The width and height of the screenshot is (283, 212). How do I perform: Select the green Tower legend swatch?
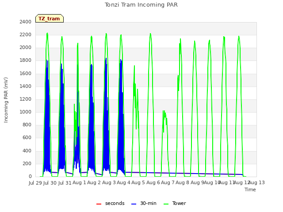click(166, 204)
